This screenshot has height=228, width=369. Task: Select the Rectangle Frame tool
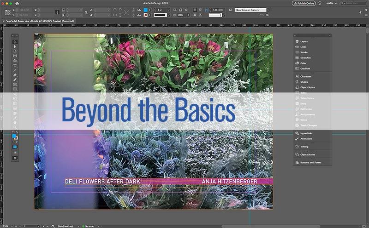click(15, 84)
